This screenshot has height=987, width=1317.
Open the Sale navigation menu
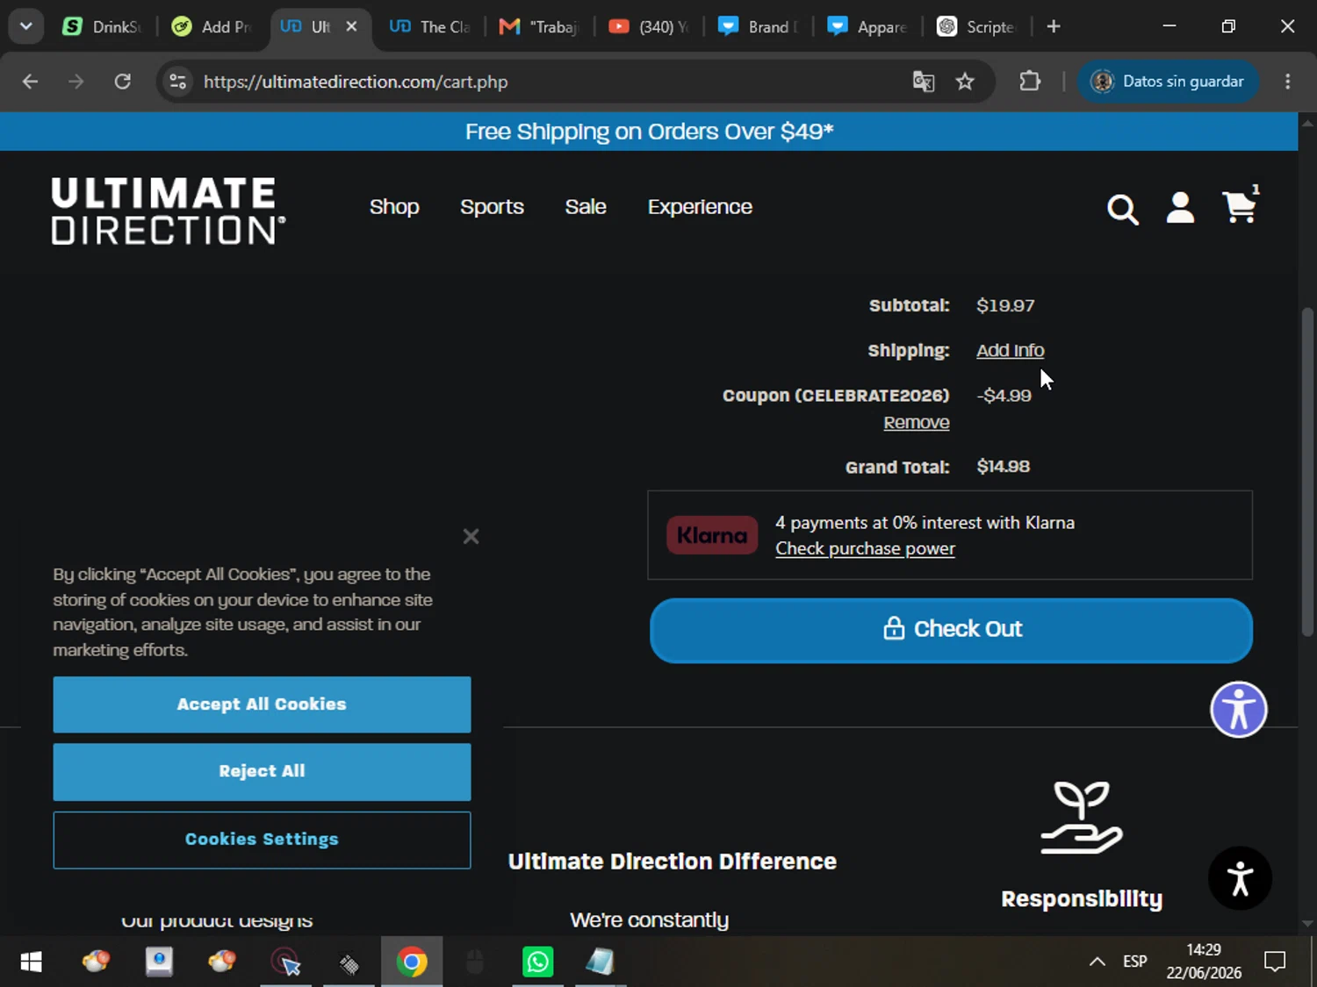pyautogui.click(x=586, y=207)
